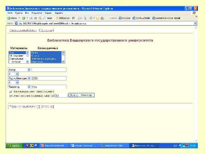Open Favorites (Избранное) star button
This screenshot has width=205, height=154.
point(63,18)
